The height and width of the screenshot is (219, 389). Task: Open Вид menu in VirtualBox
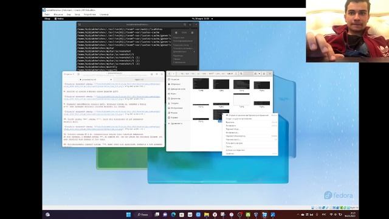click(69, 15)
